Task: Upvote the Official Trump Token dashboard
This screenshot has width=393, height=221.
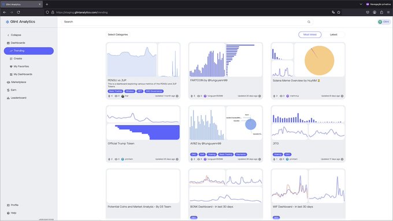Action: click(x=109, y=159)
